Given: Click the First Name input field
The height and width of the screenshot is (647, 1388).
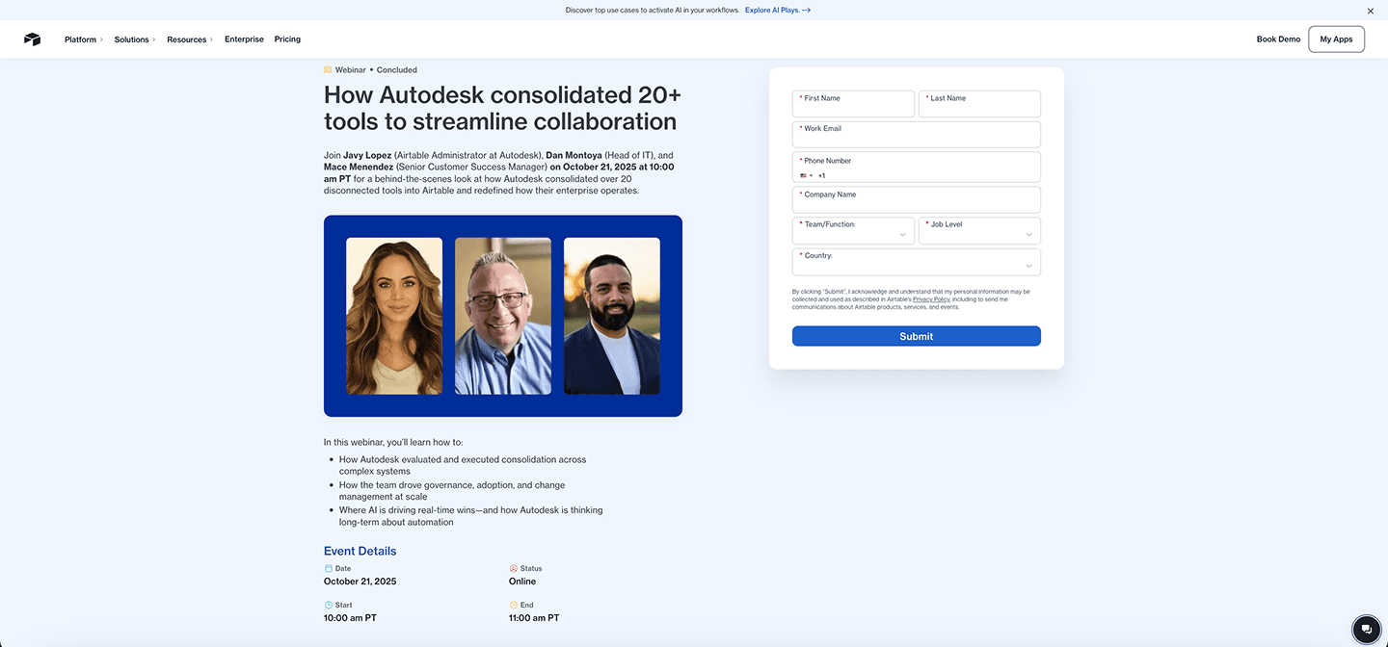Looking at the screenshot, I should (852, 103).
